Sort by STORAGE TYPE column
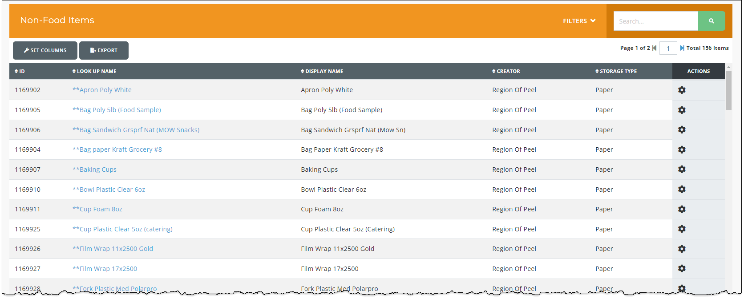 click(616, 71)
